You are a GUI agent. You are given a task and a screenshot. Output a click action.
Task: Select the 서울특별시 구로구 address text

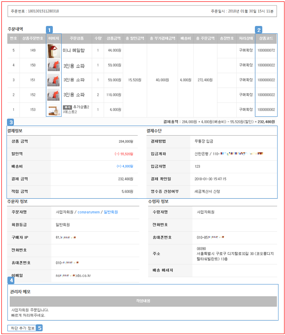pyautogui.click(x=235, y=256)
